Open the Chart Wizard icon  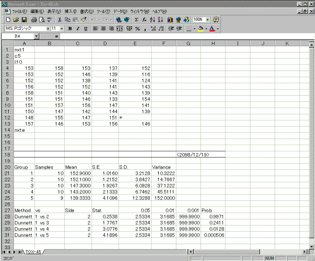click(x=170, y=20)
